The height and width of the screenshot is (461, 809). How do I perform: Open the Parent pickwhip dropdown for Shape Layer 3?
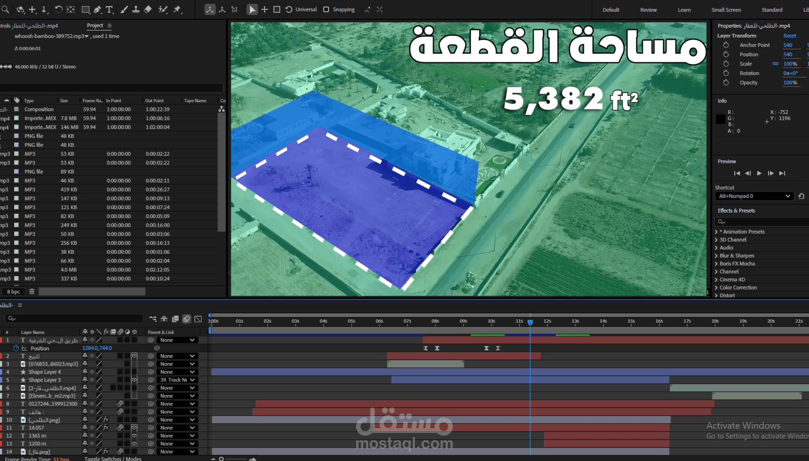(177, 380)
